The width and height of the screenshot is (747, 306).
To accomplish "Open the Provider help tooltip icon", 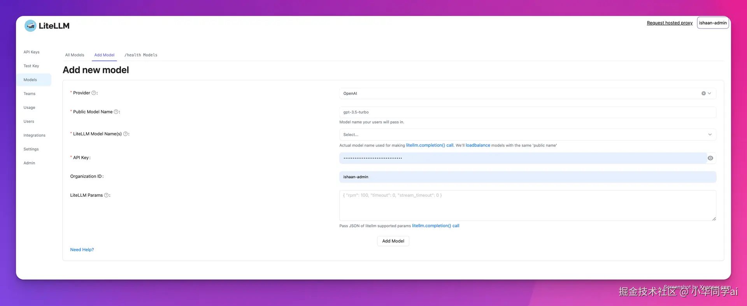I will tap(93, 93).
